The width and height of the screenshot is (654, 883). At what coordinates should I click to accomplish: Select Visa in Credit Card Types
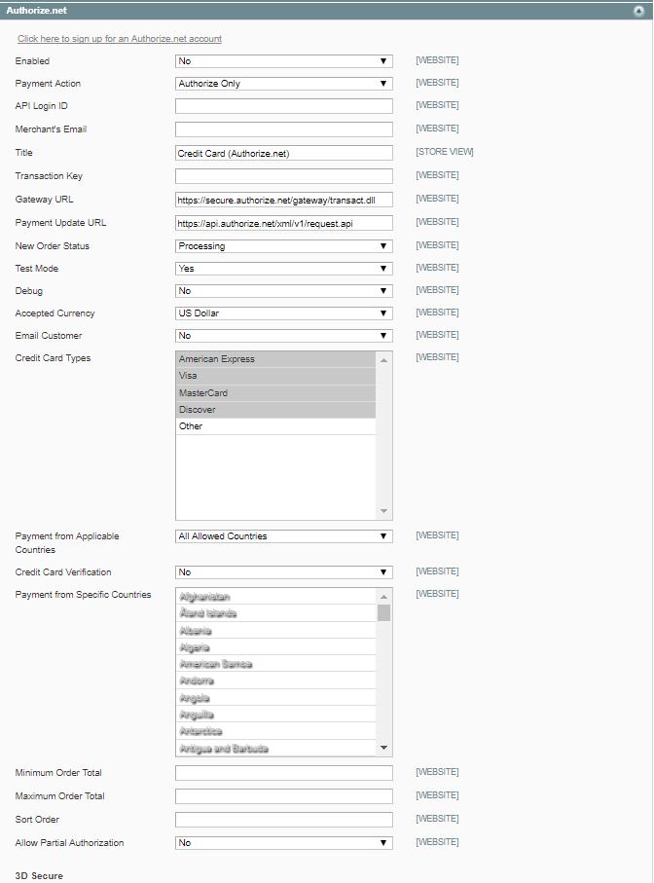pos(275,376)
